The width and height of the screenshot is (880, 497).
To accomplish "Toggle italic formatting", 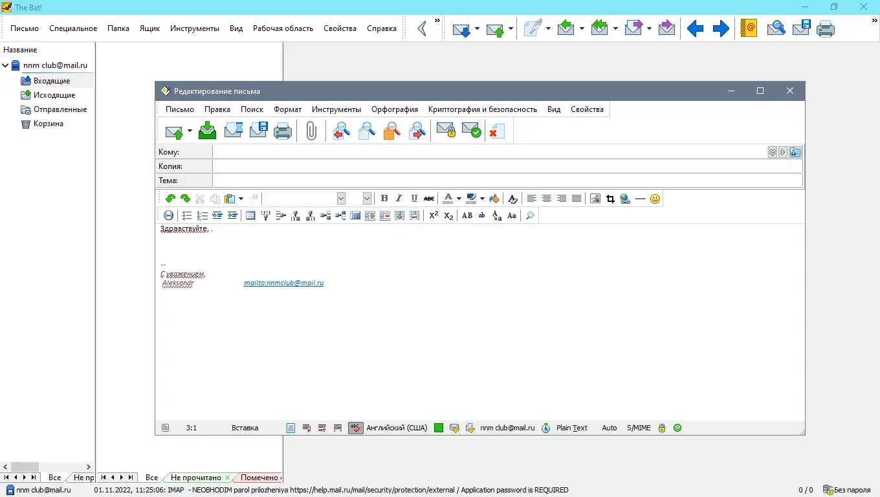I will 399,199.
